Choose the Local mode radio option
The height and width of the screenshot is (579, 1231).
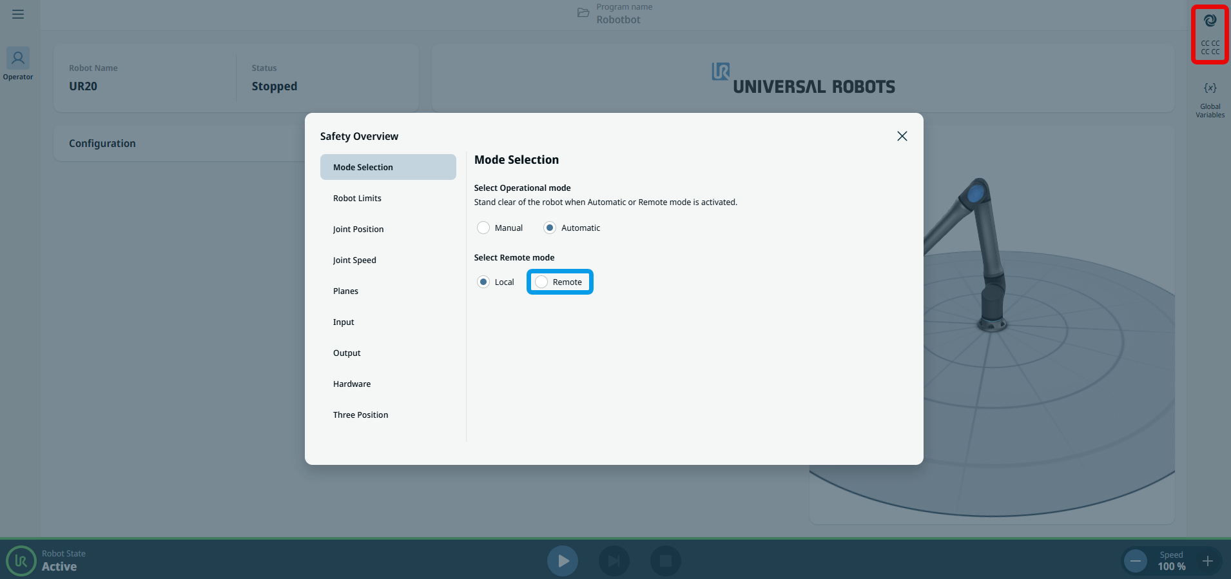(x=483, y=282)
